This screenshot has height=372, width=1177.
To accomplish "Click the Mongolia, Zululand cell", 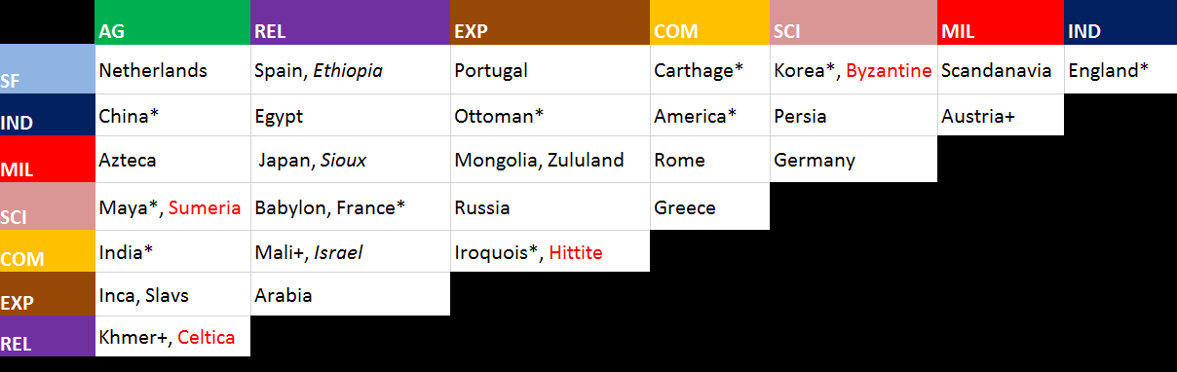I will [551, 160].
